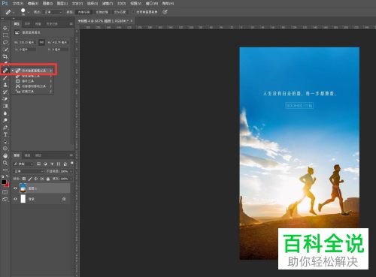Screen dimensions: 376x277
Task: Toggle adjustment layer filter
Action: [x=45, y=164]
